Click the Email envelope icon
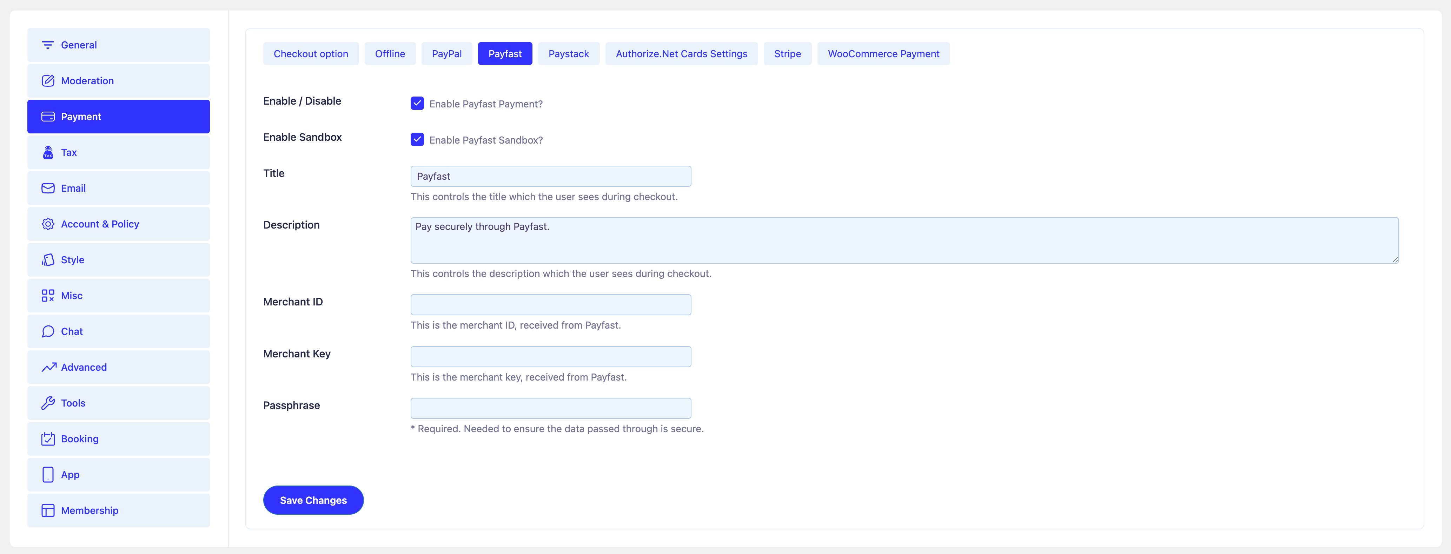 pyautogui.click(x=48, y=188)
